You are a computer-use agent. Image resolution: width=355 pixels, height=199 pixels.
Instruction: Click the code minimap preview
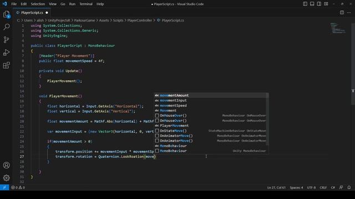(x=338, y=28)
